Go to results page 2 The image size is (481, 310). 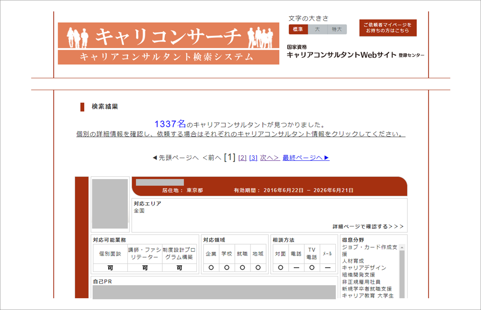point(242,158)
